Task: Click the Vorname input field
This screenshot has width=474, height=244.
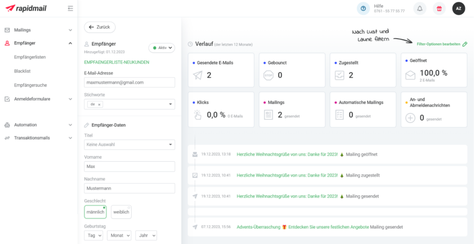Action: pos(129,166)
